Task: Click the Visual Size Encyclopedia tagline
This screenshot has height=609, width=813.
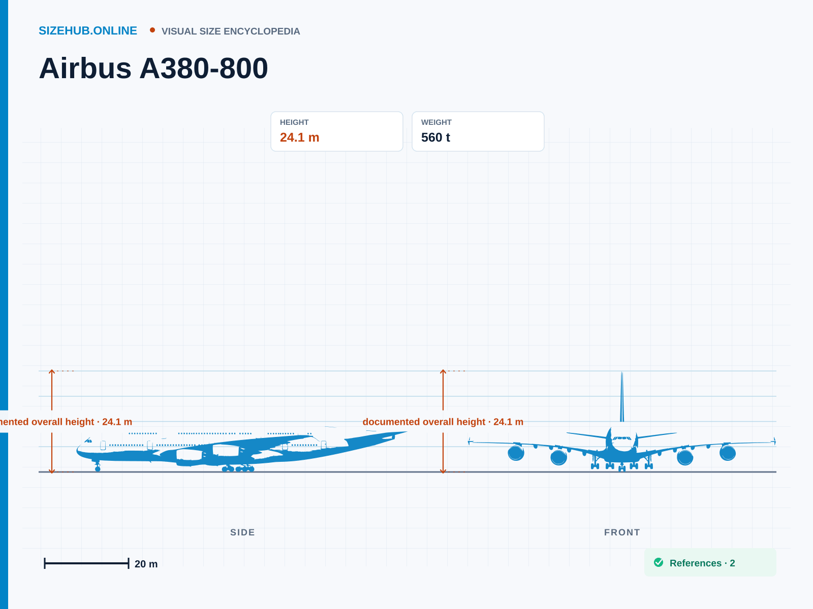Action: click(x=231, y=31)
